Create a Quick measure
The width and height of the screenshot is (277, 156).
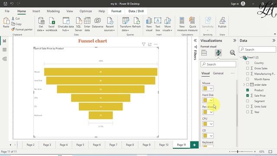point(192,24)
